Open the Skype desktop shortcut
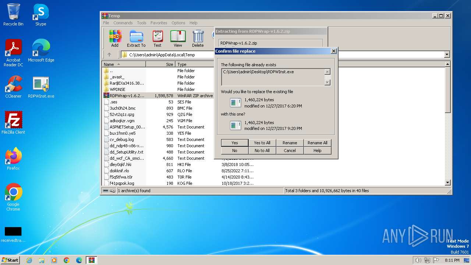 click(x=40, y=15)
